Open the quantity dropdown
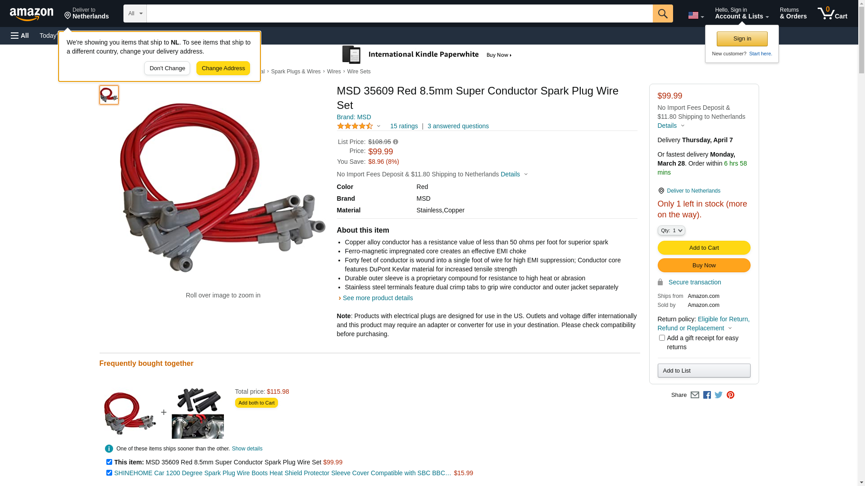This screenshot has height=486, width=865. pos(671,230)
